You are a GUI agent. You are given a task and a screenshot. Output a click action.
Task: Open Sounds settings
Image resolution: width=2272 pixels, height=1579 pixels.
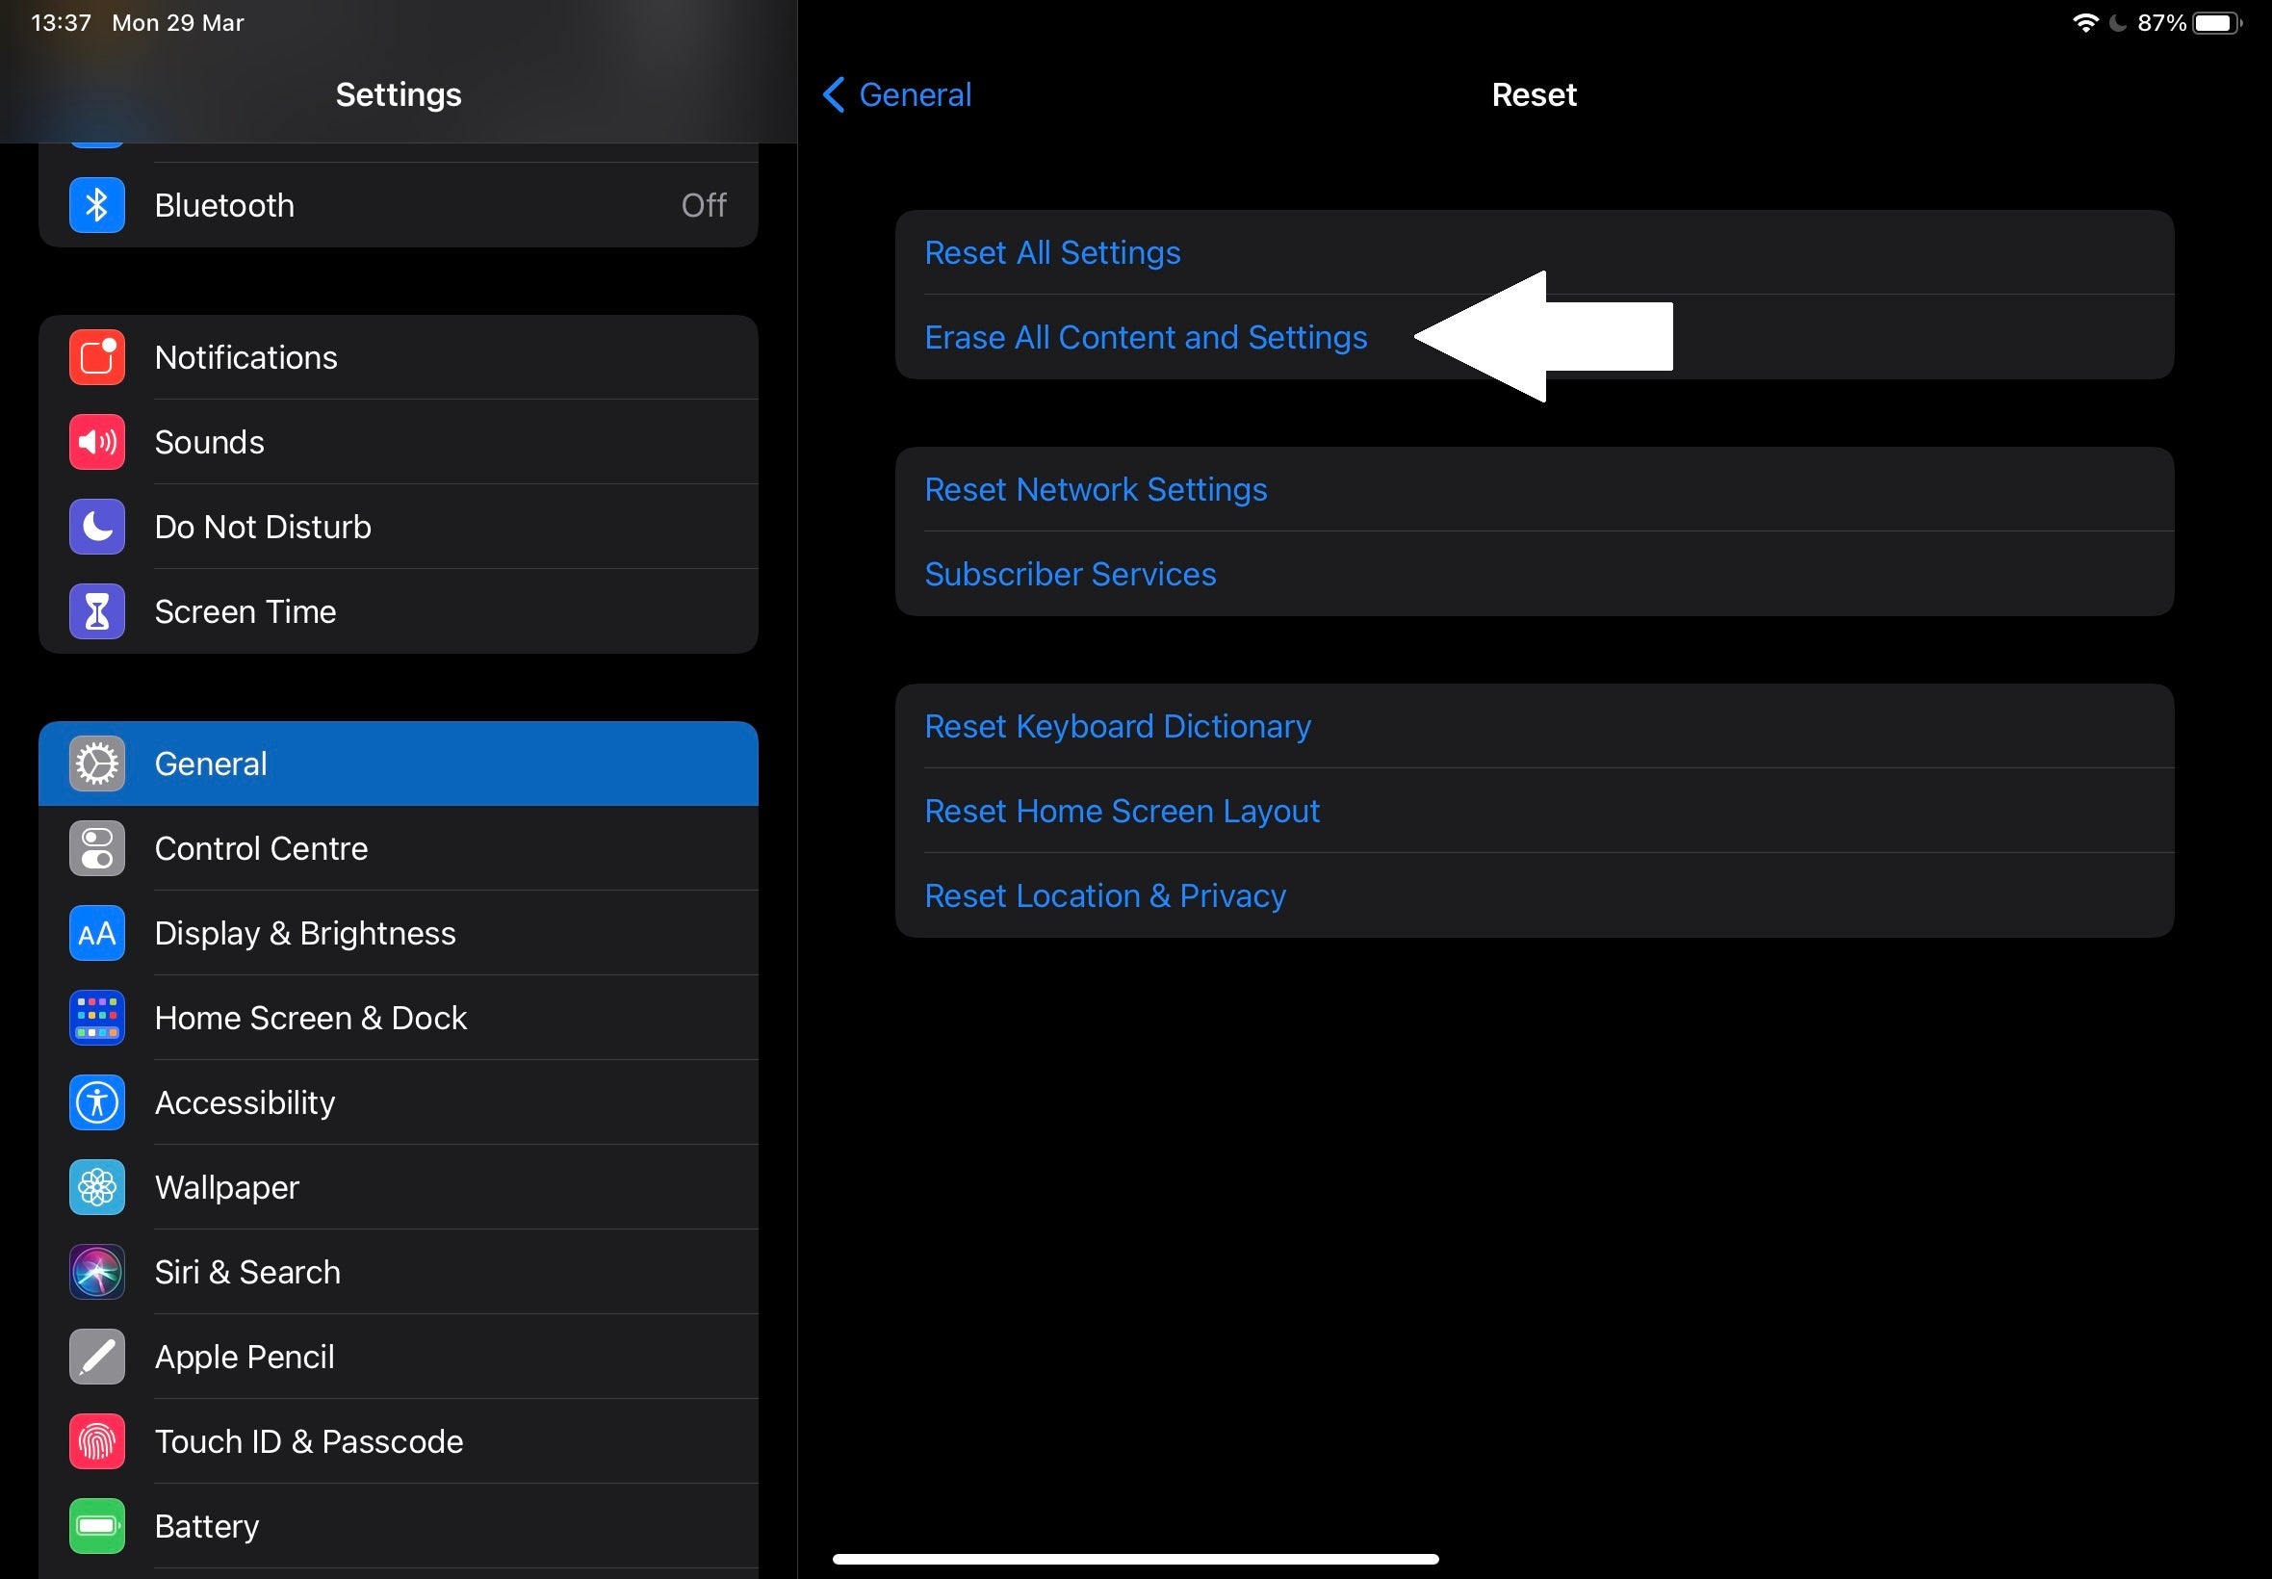(399, 442)
